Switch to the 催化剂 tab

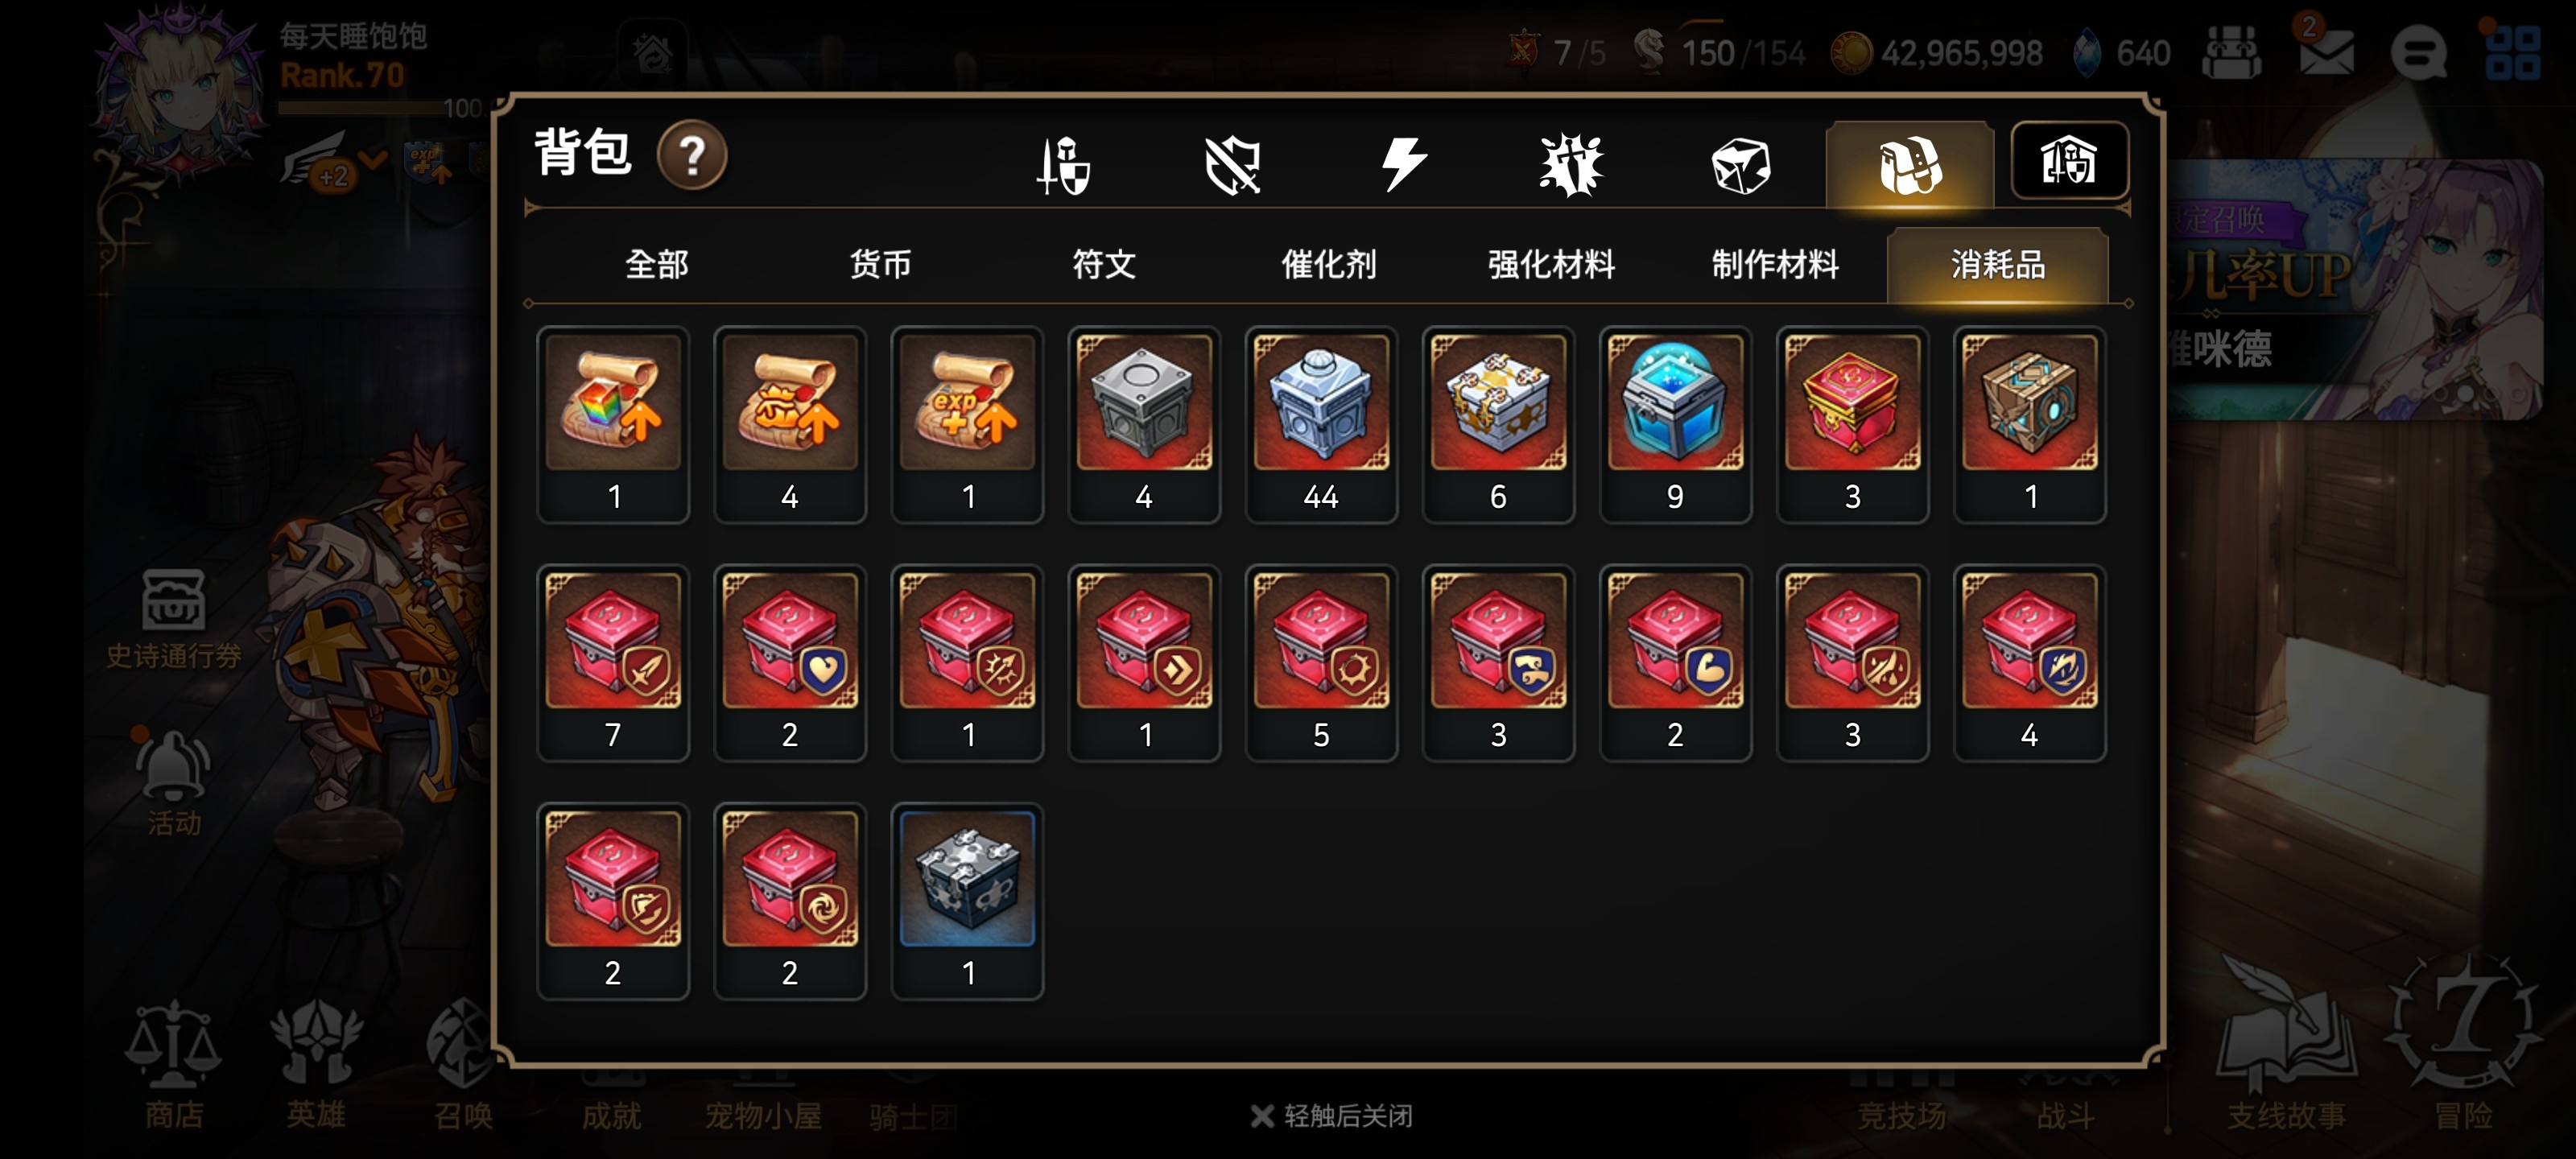tap(1329, 265)
